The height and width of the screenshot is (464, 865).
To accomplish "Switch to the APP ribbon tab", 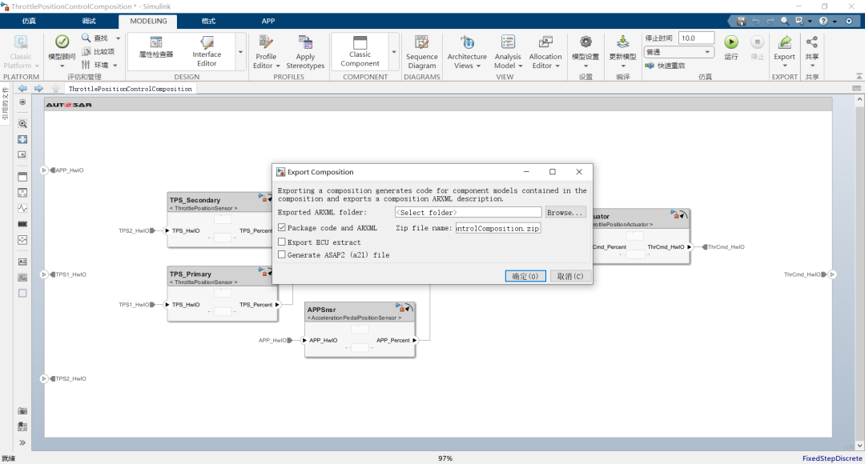I will pos(268,22).
